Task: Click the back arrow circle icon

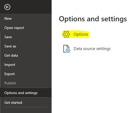Action: pyautogui.click(x=7, y=7)
